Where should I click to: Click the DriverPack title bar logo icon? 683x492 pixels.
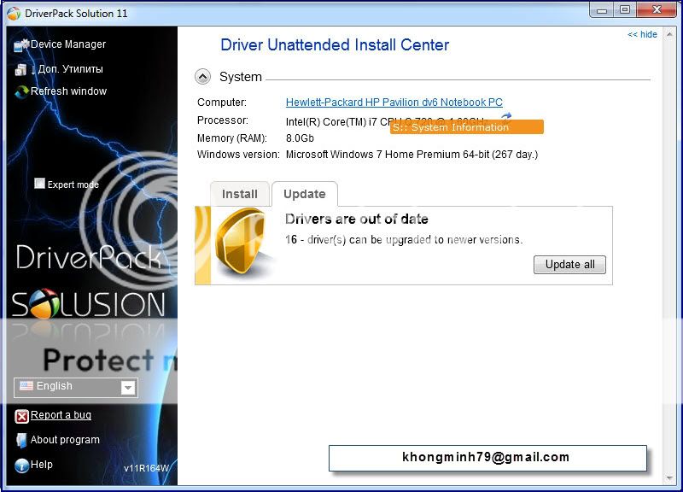14,14
